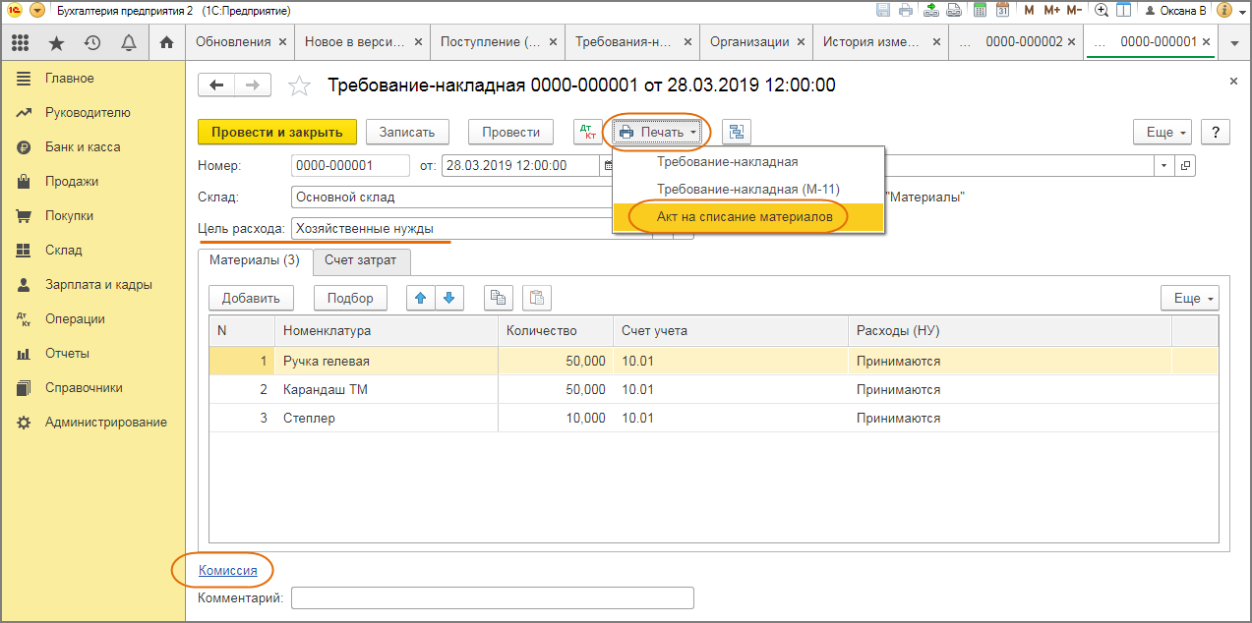
Task: Click open-form button beside organization field
Action: pos(1185,165)
